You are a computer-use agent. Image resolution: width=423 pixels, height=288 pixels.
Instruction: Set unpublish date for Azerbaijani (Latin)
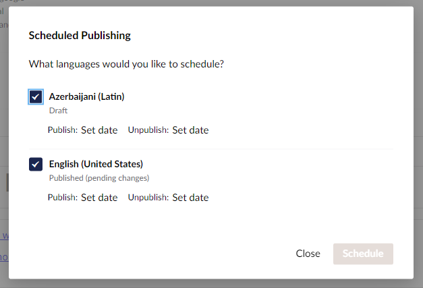pyautogui.click(x=190, y=130)
